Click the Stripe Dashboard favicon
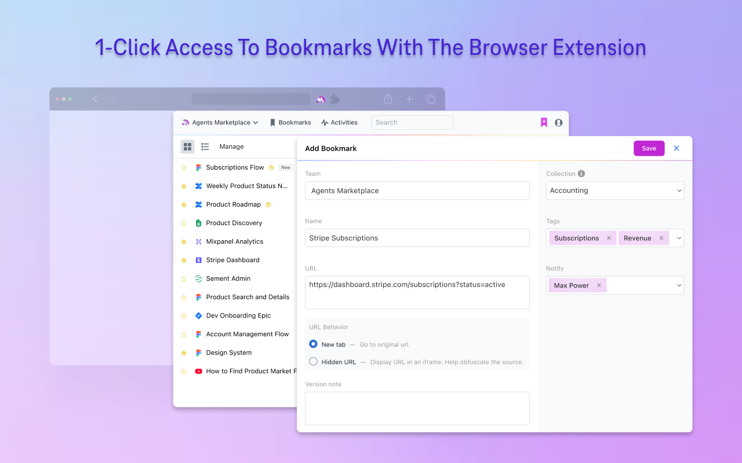The width and height of the screenshot is (742, 463). tap(198, 260)
